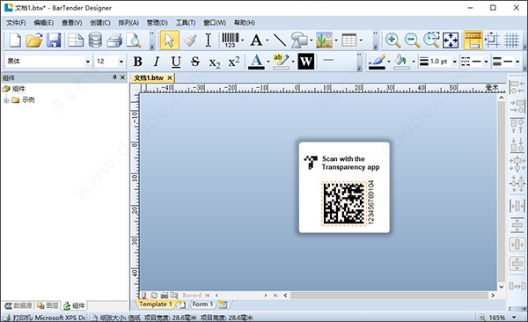Close the 文档1.btw document tab
Viewport: 528px width, 322px height.
click(170, 78)
